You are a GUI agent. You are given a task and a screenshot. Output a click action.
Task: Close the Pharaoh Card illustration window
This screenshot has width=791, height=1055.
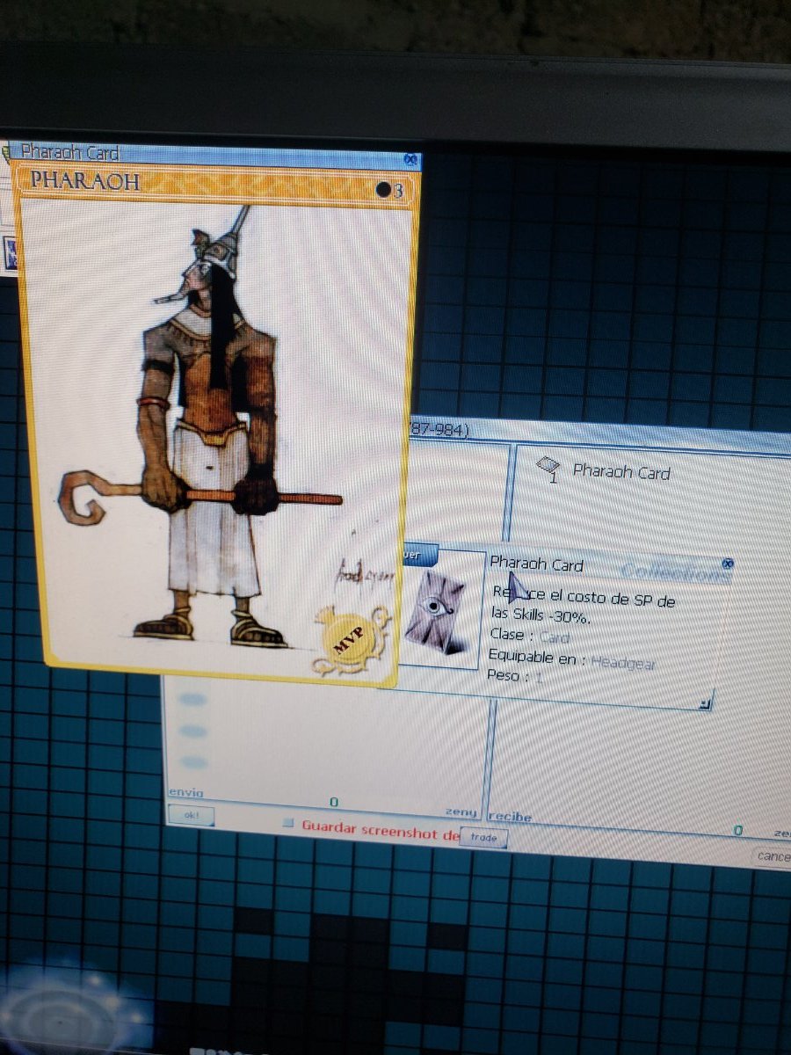[x=410, y=159]
